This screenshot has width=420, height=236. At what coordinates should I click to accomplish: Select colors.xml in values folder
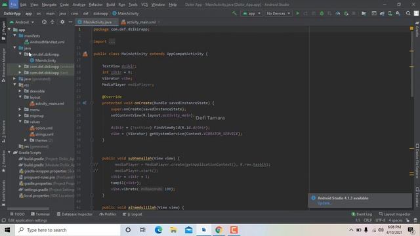pos(41,128)
